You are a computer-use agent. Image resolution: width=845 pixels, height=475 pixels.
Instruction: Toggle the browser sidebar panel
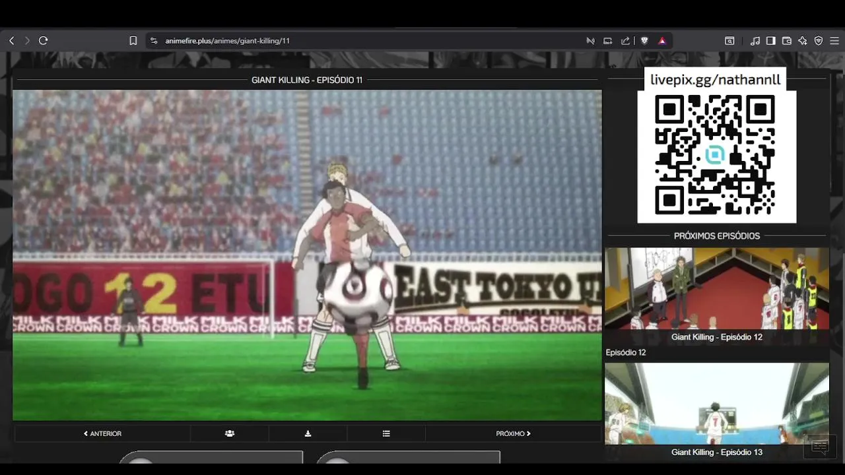(771, 41)
